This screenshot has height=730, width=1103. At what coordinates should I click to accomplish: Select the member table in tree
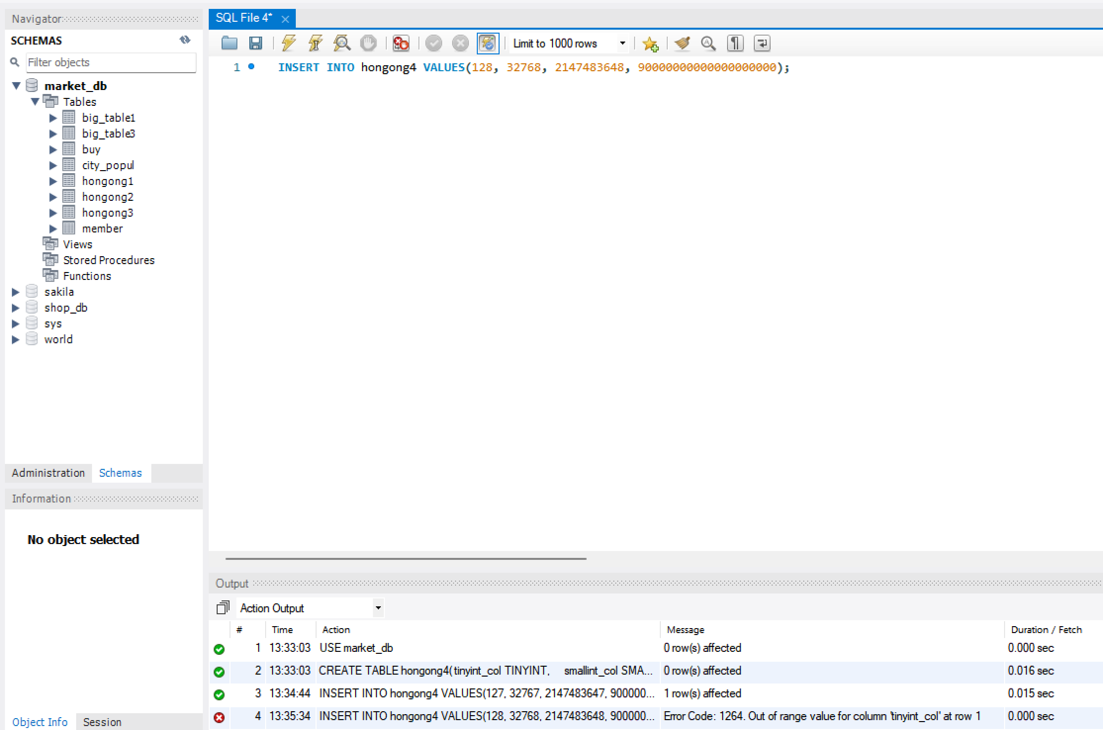pos(102,228)
